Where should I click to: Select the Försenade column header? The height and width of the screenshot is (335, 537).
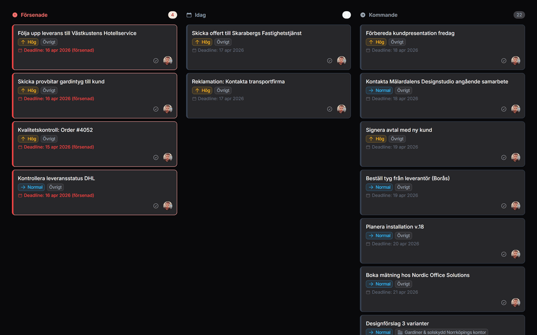pos(33,15)
